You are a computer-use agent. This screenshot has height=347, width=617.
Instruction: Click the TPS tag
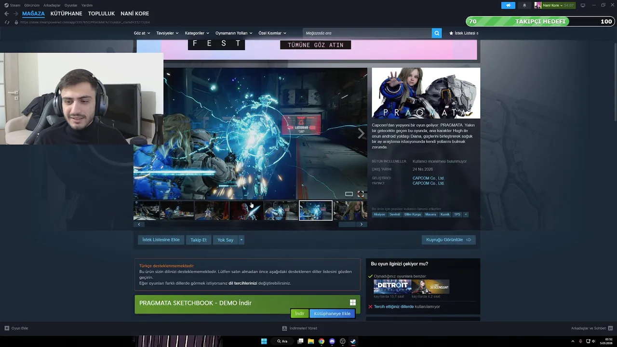457,214
